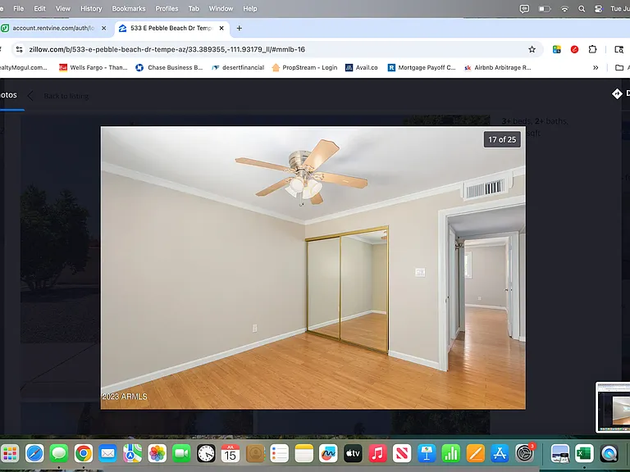Open Reminders from the Dock
This screenshot has width=630, height=472.
point(279,453)
